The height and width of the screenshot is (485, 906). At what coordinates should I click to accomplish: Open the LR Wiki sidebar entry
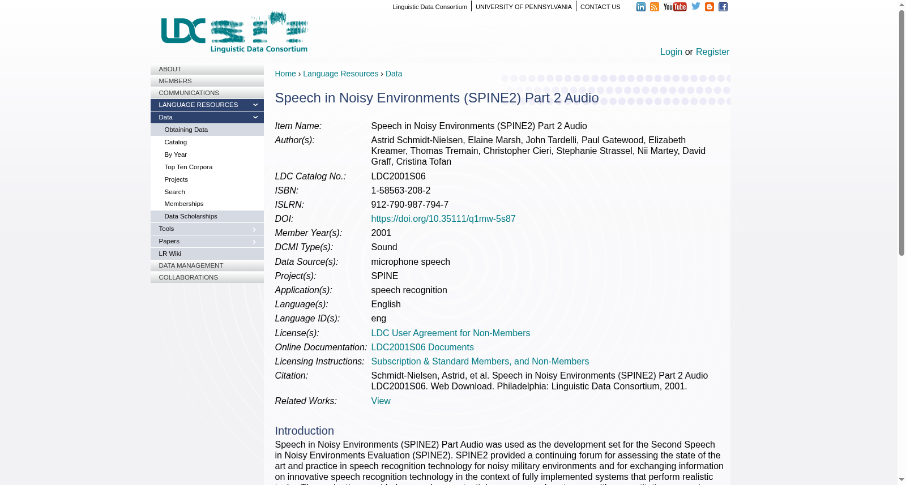(x=207, y=254)
